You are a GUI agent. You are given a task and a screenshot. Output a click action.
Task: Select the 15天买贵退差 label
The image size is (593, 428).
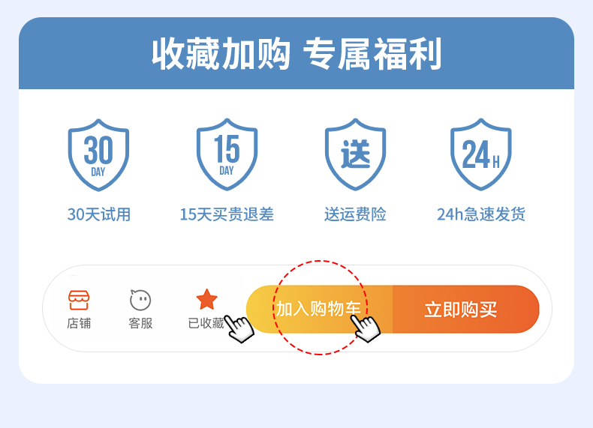pos(227,214)
